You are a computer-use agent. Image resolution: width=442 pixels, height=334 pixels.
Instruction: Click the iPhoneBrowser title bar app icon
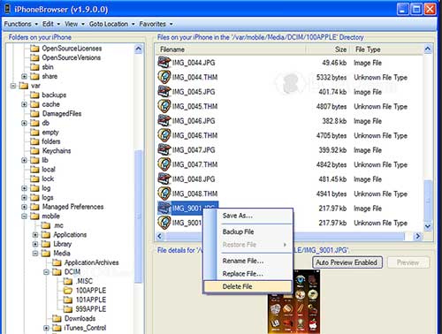(8, 9)
